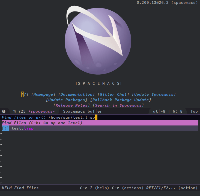The image size is (200, 196).
Task: Click the utf-8 encoding indicator
Action: tap(159, 112)
